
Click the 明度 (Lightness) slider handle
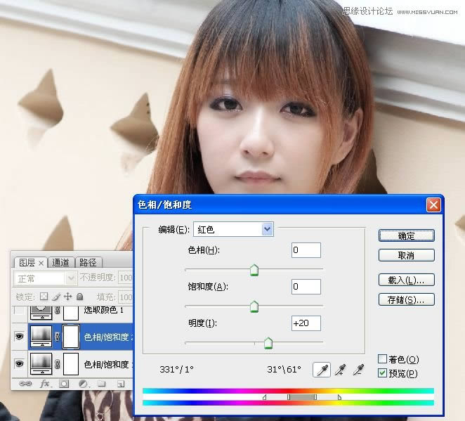[x=268, y=343]
